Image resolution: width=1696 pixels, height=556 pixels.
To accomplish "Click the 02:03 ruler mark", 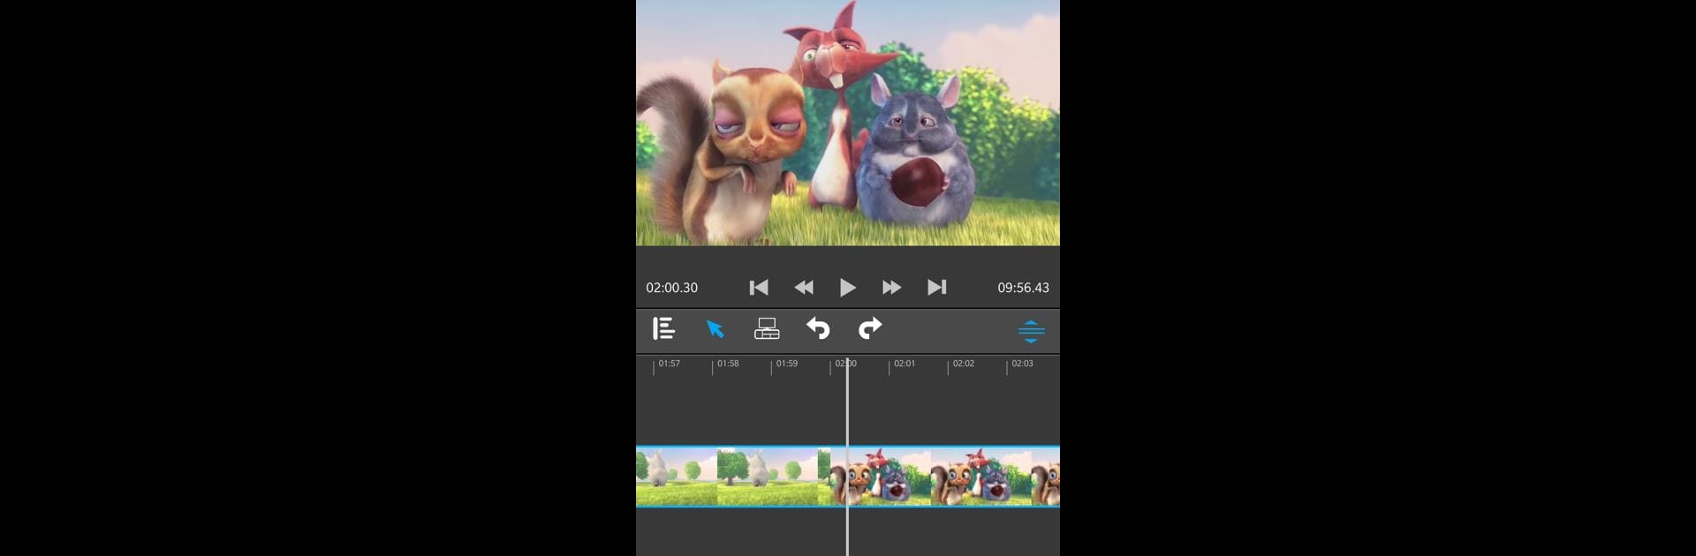I will 1022,364.
